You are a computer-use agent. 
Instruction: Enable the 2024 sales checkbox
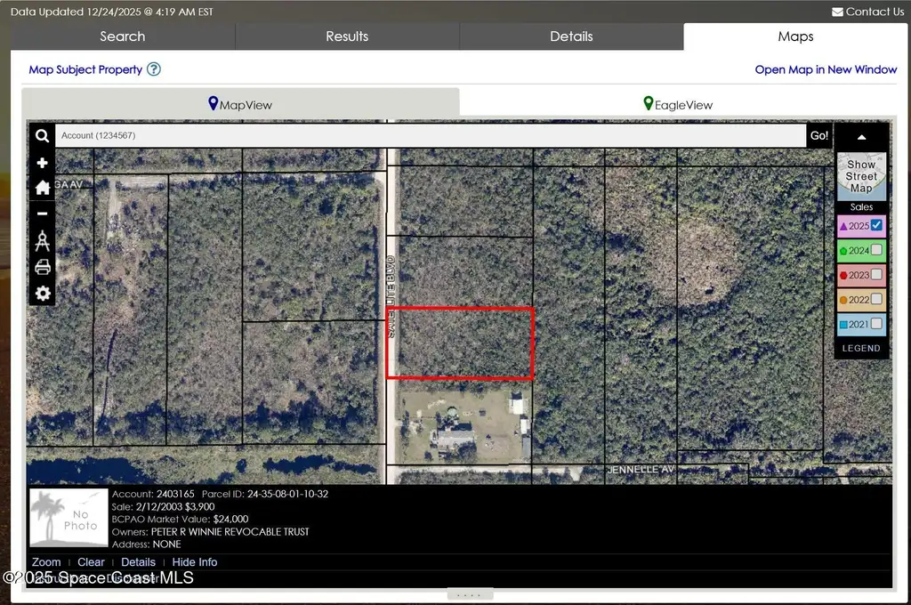pos(876,250)
